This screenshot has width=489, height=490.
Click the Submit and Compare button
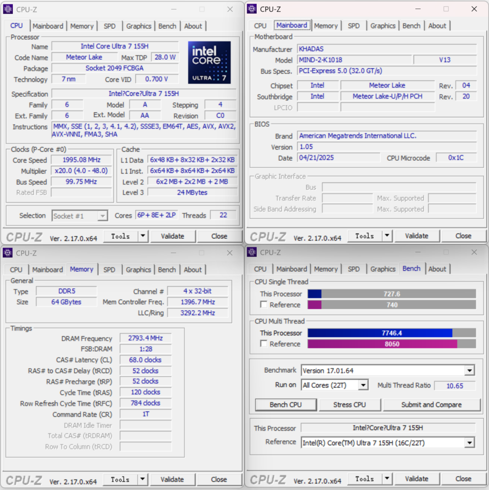coord(431,405)
